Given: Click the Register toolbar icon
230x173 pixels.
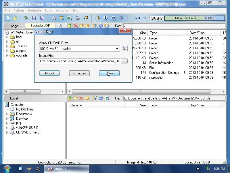Looking at the screenshot, I should (x=97, y=18).
